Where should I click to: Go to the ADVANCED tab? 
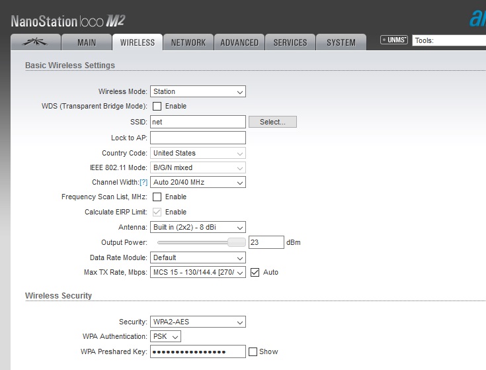tap(239, 42)
